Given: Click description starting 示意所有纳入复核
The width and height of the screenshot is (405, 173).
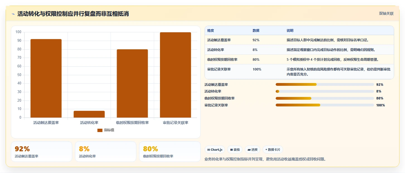Looking at the screenshot, I should [338, 72].
